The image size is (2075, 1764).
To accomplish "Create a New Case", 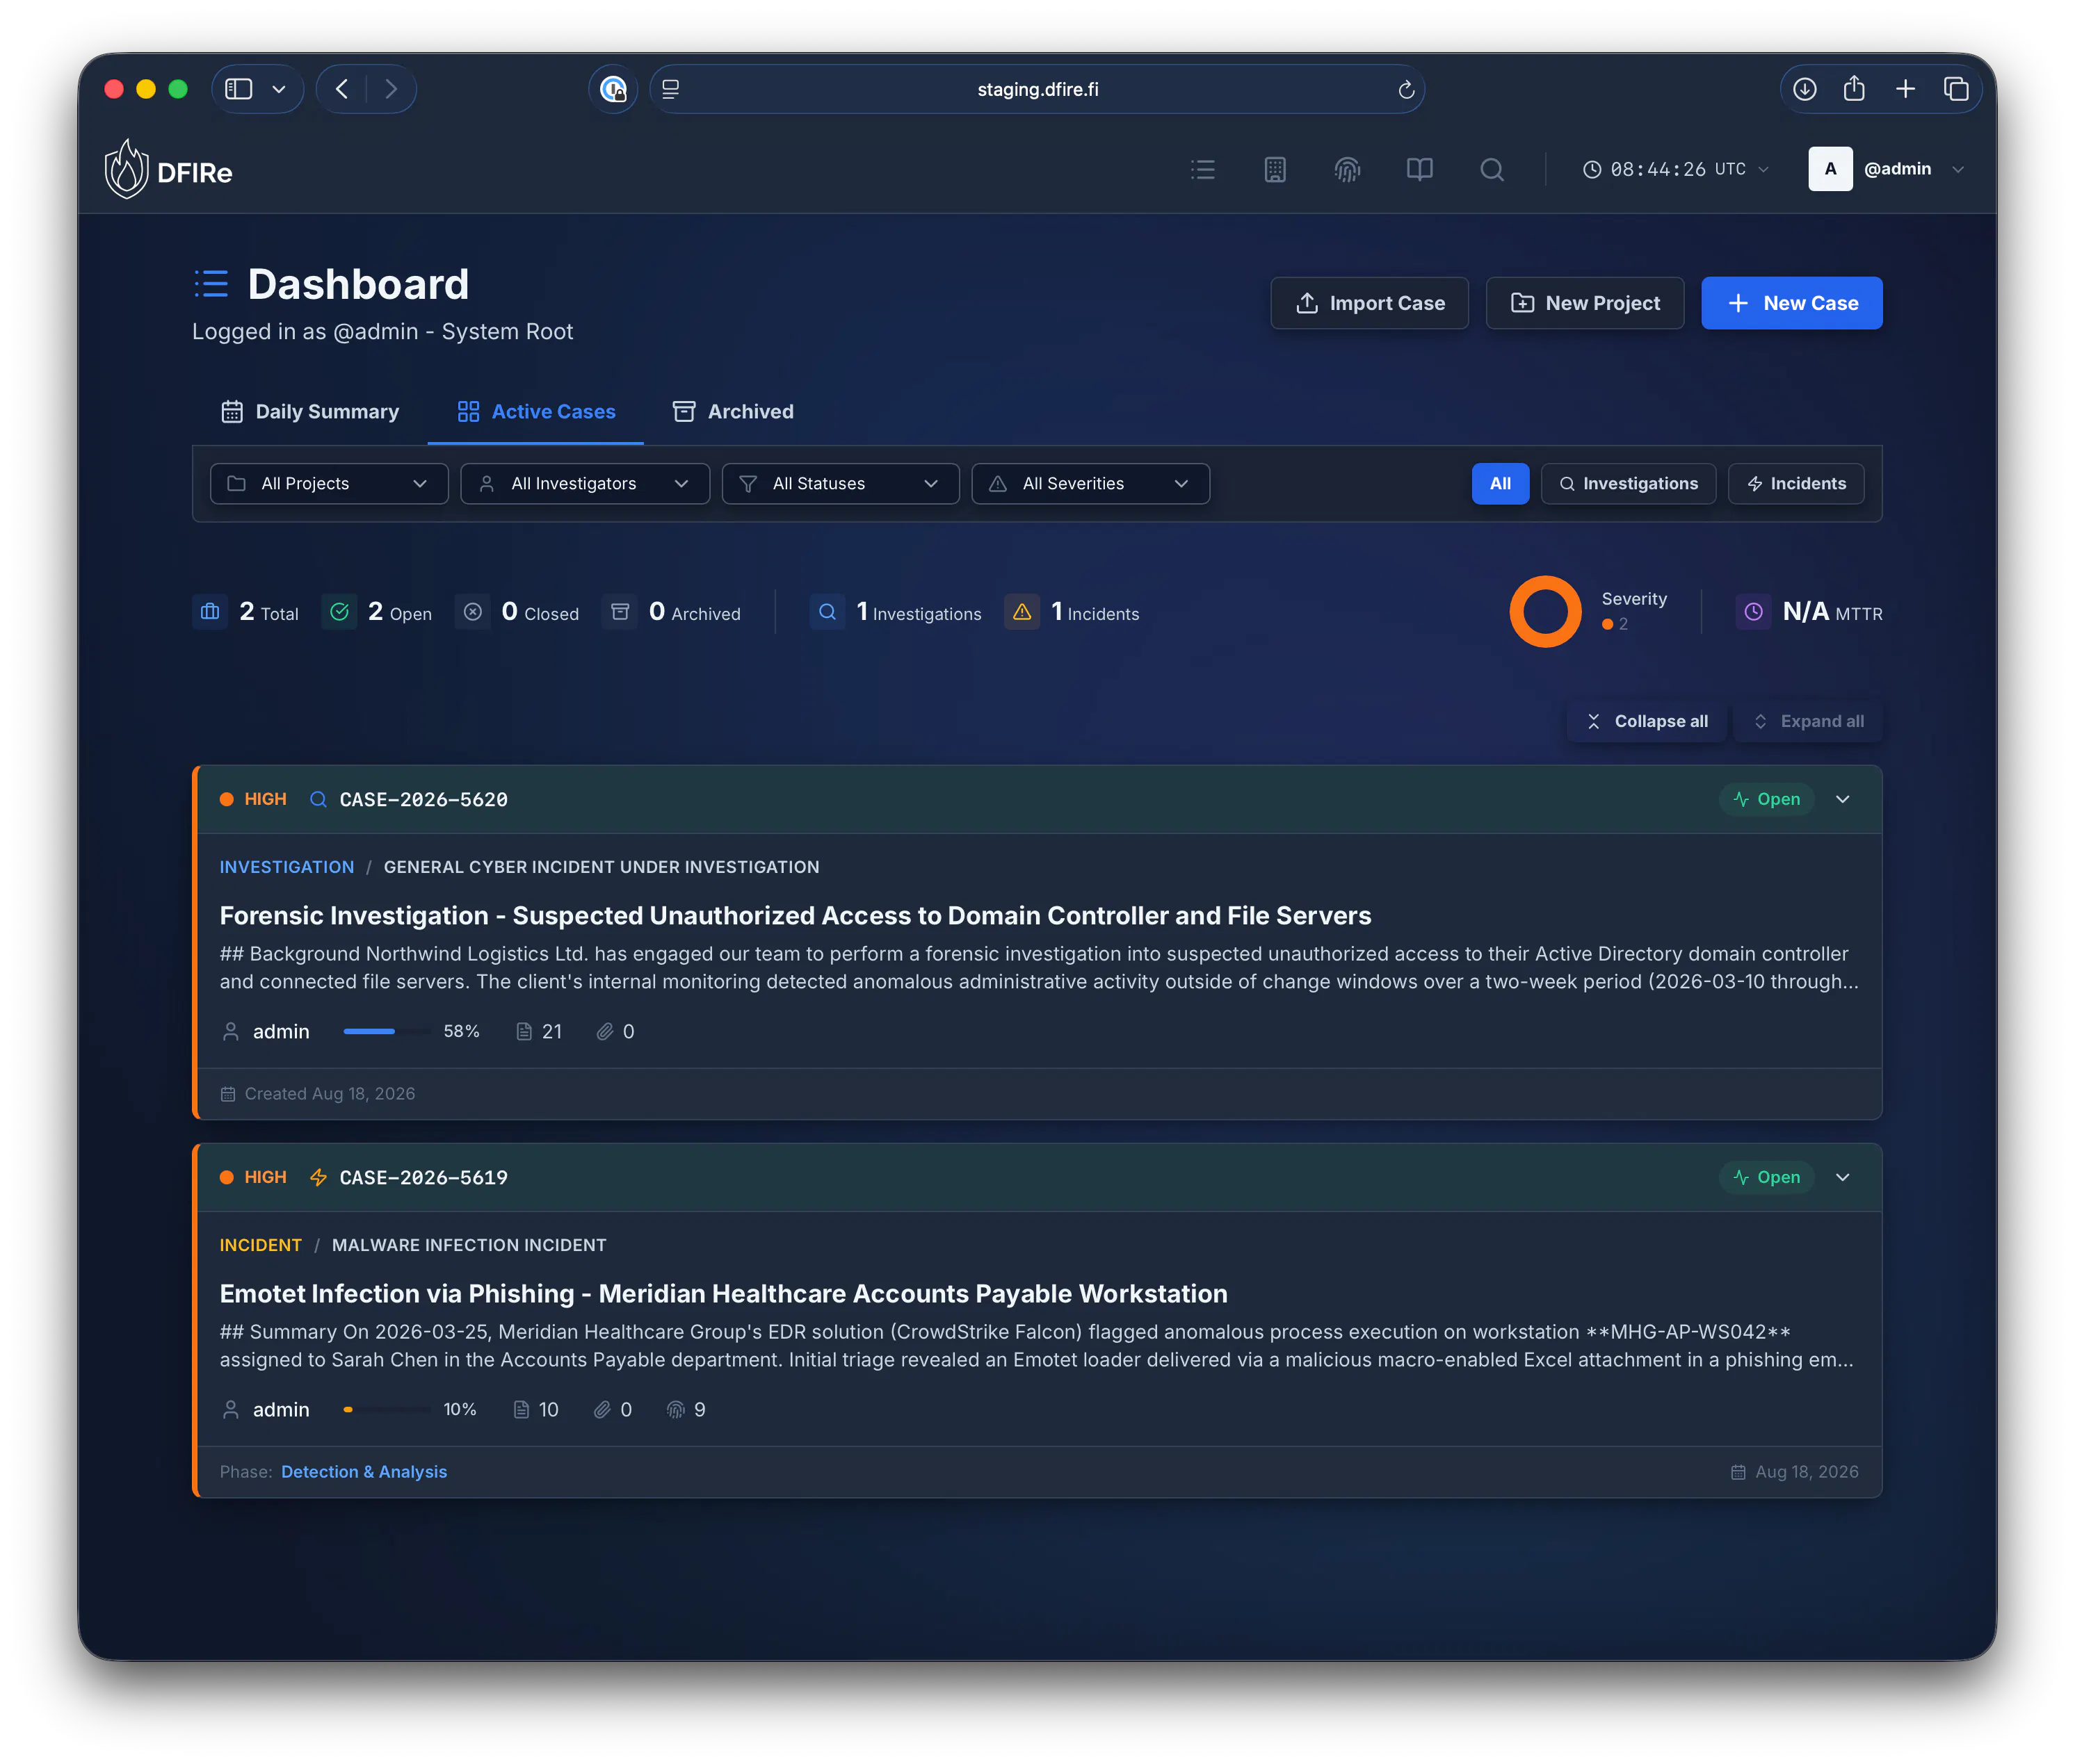I will click(x=1791, y=303).
